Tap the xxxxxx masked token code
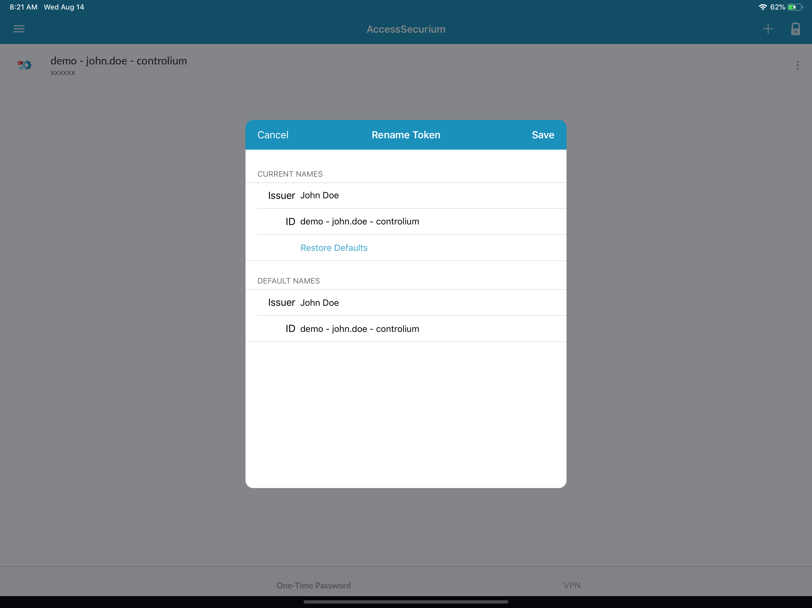This screenshot has width=812, height=608. (x=63, y=73)
